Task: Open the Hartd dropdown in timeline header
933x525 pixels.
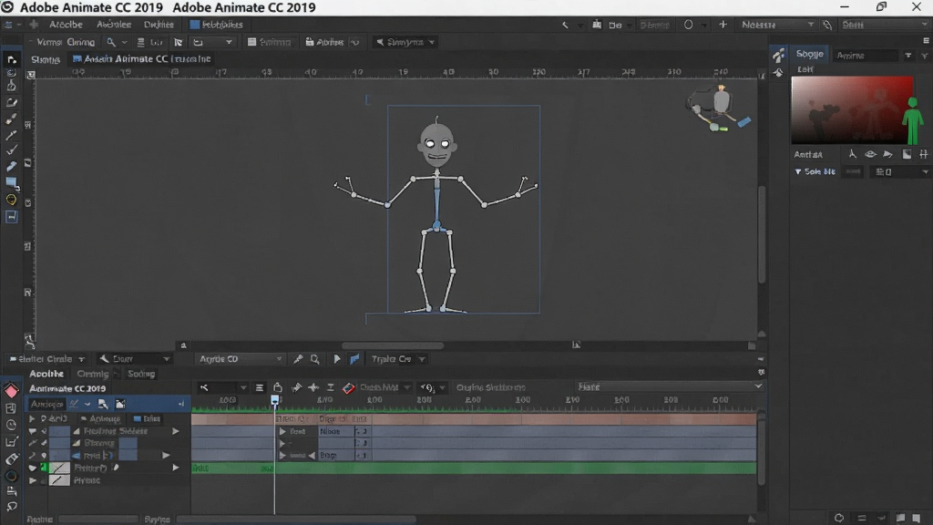Action: click(x=670, y=386)
